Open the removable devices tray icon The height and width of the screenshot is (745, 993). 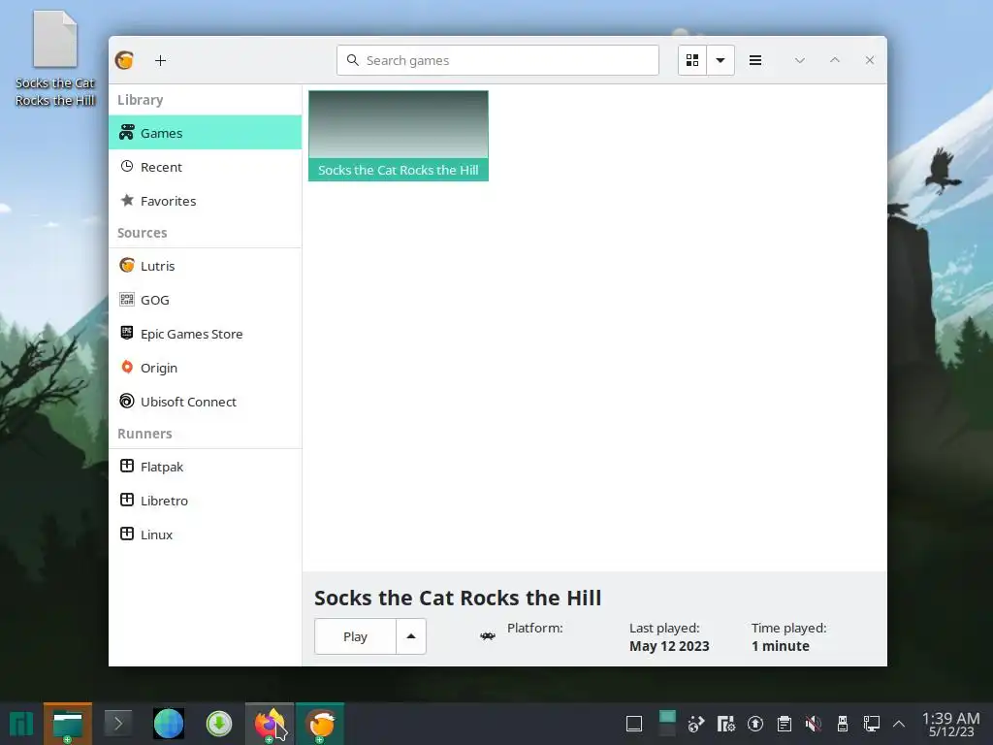[x=843, y=724]
